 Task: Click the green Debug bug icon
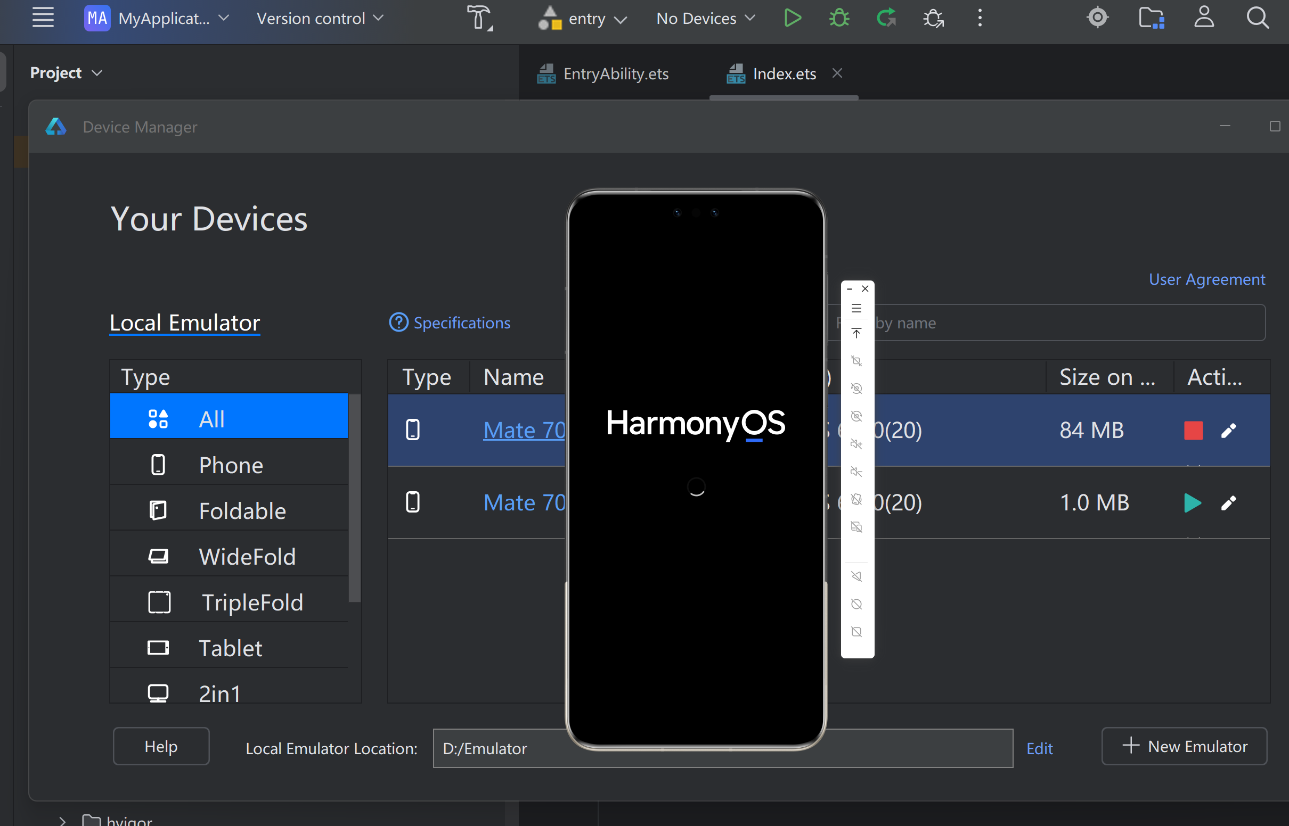[x=839, y=18]
